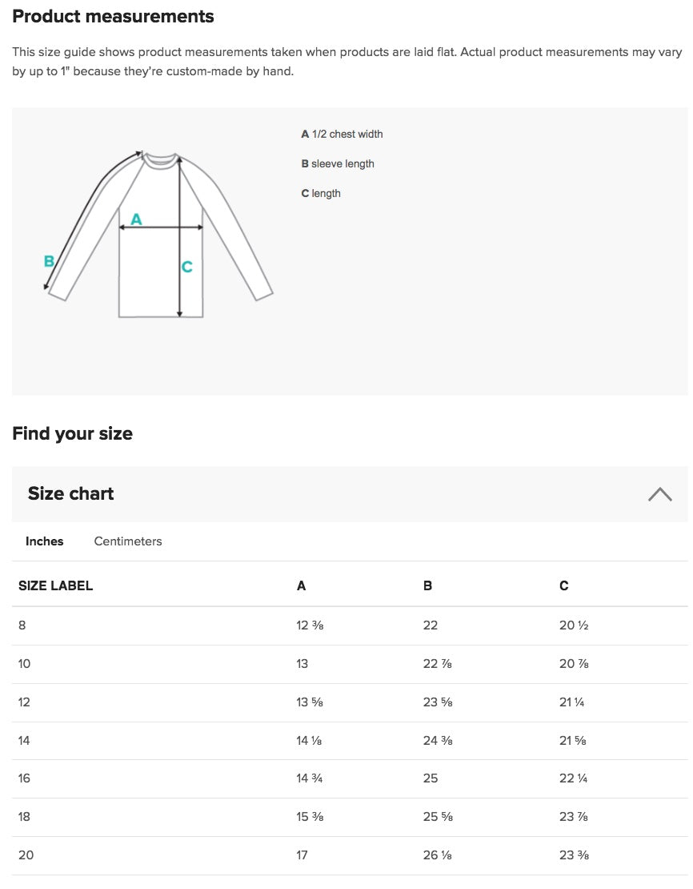
Task: Click column header A in the size table
Action: click(x=301, y=586)
